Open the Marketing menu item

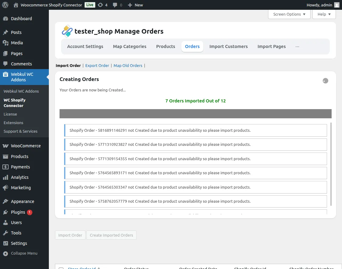21,188
